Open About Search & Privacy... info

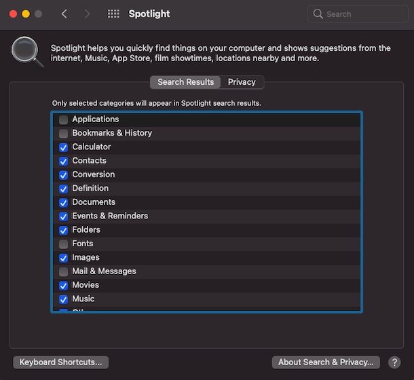coord(326,362)
